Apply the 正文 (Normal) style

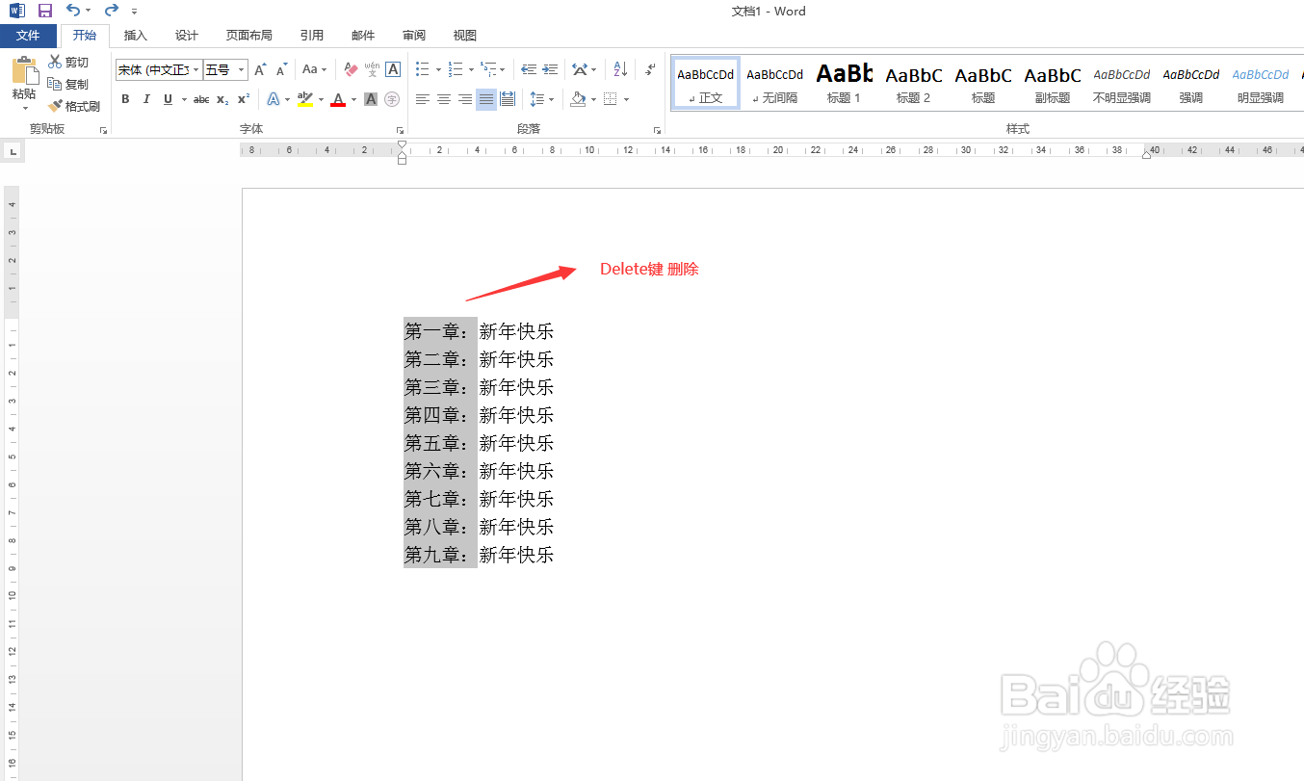click(706, 83)
